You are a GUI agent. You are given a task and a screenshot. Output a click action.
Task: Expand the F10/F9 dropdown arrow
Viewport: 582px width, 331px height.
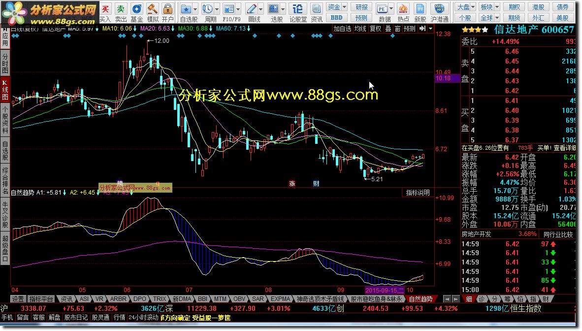coord(238,9)
